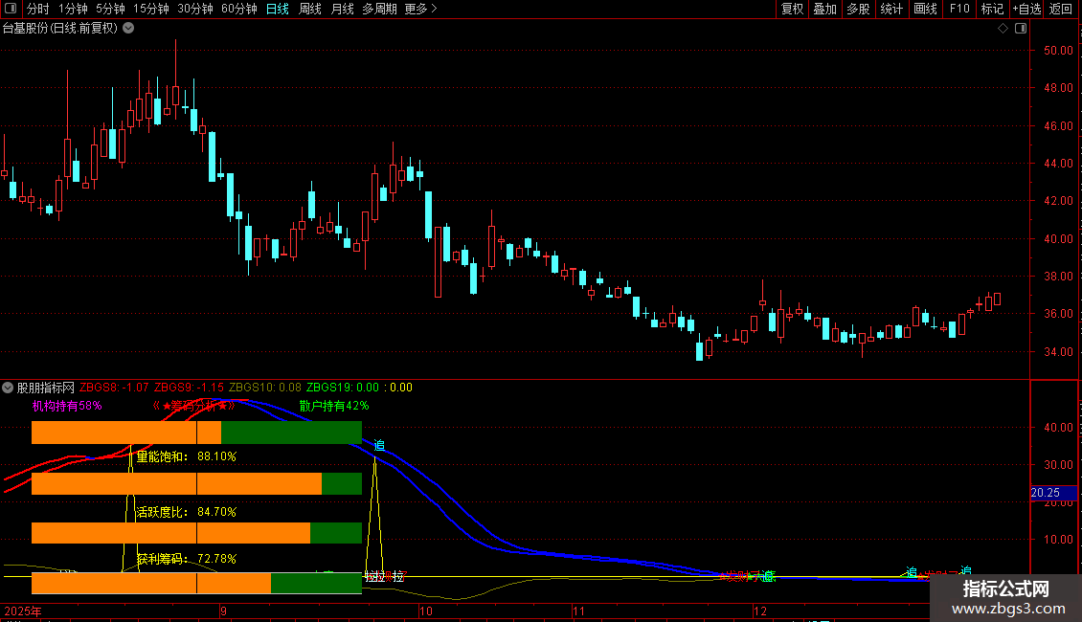Click the 股朋指标网 indicator name
This screenshot has width=1082, height=622.
click(x=46, y=388)
